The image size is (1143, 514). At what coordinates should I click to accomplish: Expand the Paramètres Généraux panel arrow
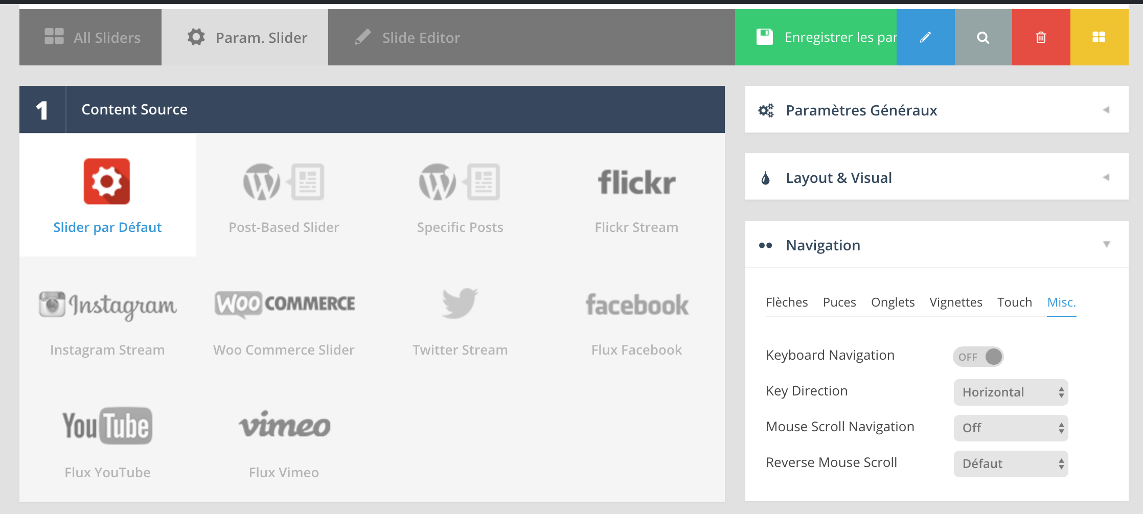click(x=1106, y=110)
